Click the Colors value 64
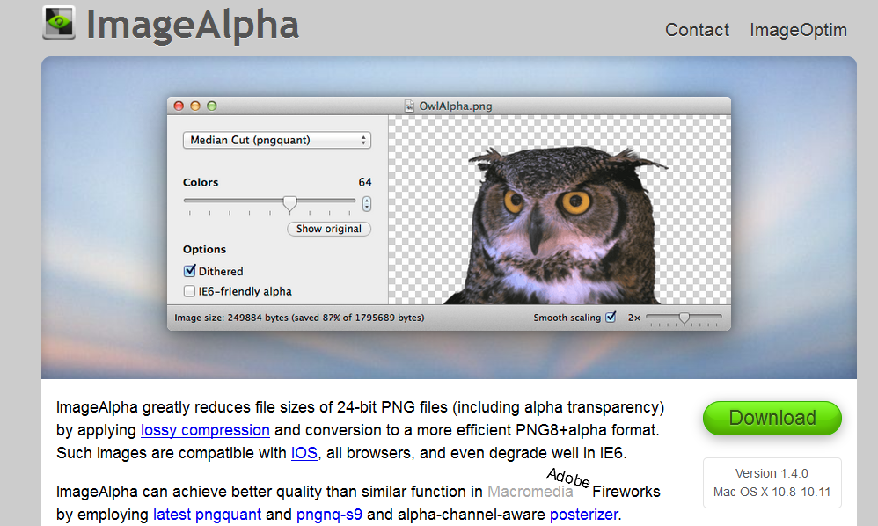 [x=365, y=182]
